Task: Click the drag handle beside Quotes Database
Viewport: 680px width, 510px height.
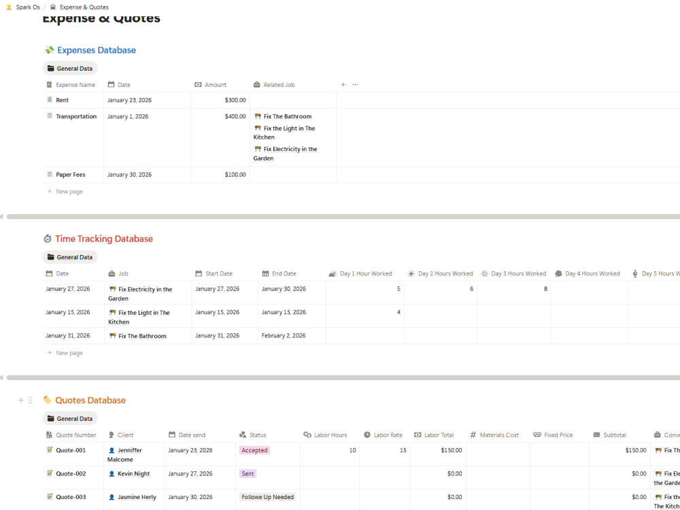Action: [x=31, y=401]
